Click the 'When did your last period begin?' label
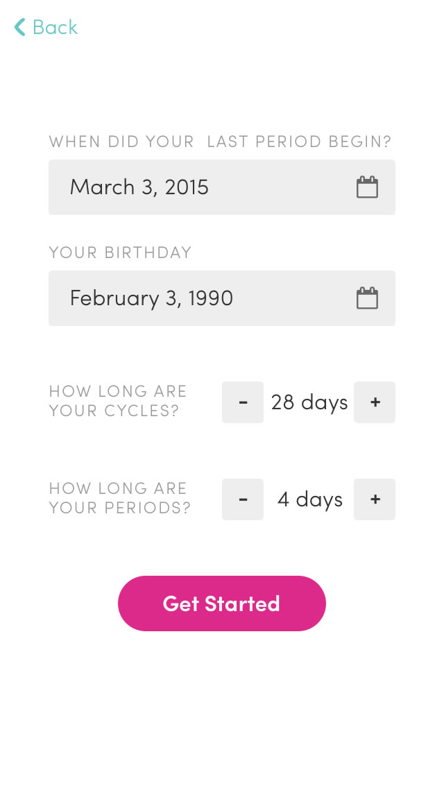 point(220,142)
